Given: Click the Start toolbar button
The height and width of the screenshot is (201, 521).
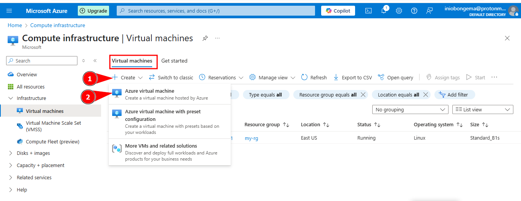Looking at the screenshot, I should 476,77.
